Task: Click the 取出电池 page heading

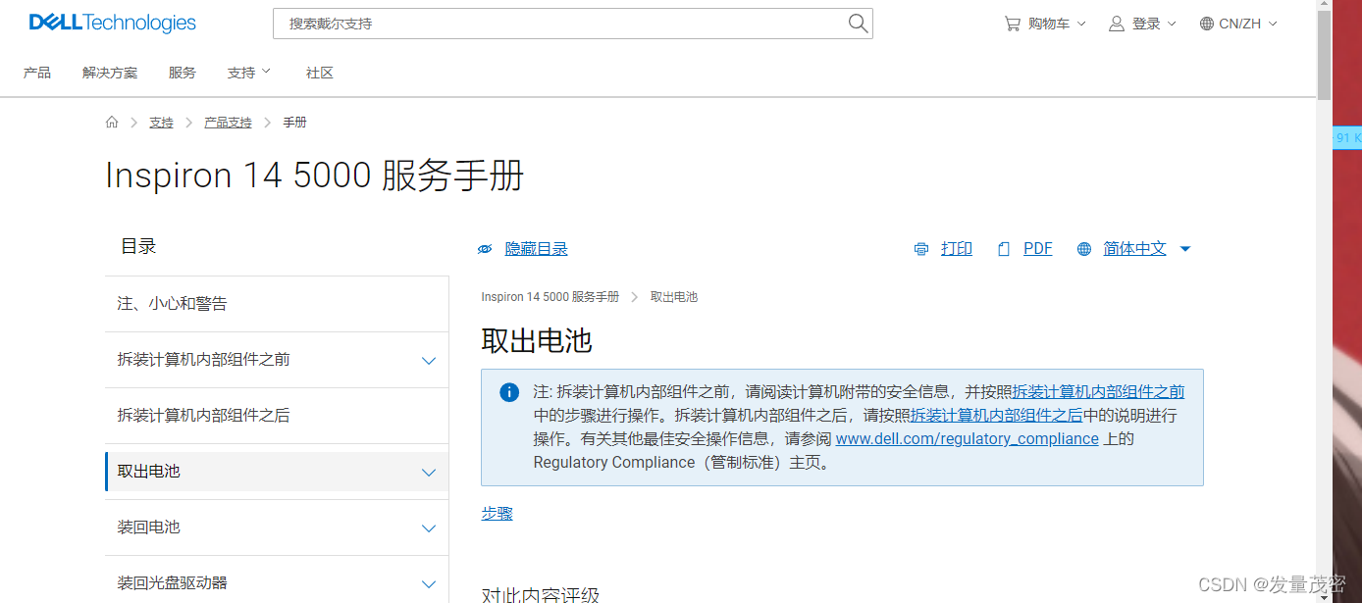Action: [537, 340]
